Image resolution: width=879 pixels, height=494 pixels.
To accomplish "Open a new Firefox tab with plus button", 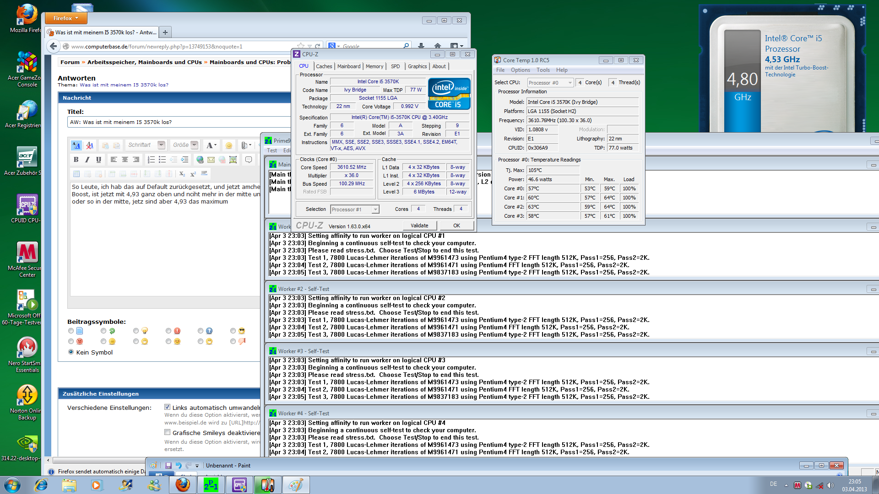I will point(165,32).
